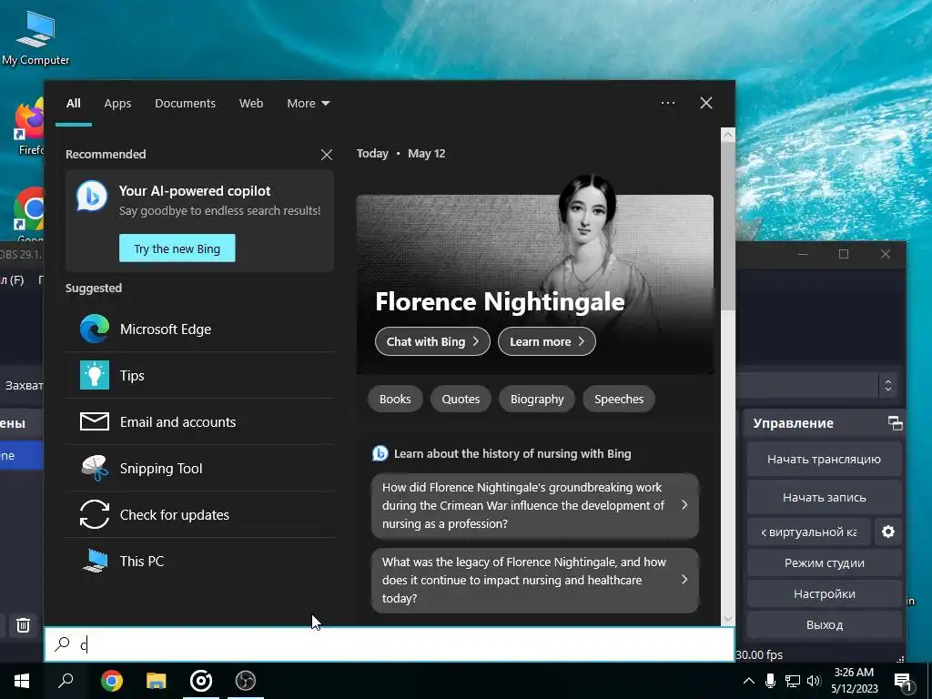
Task: Open This PC from suggestions
Action: pyautogui.click(x=199, y=561)
